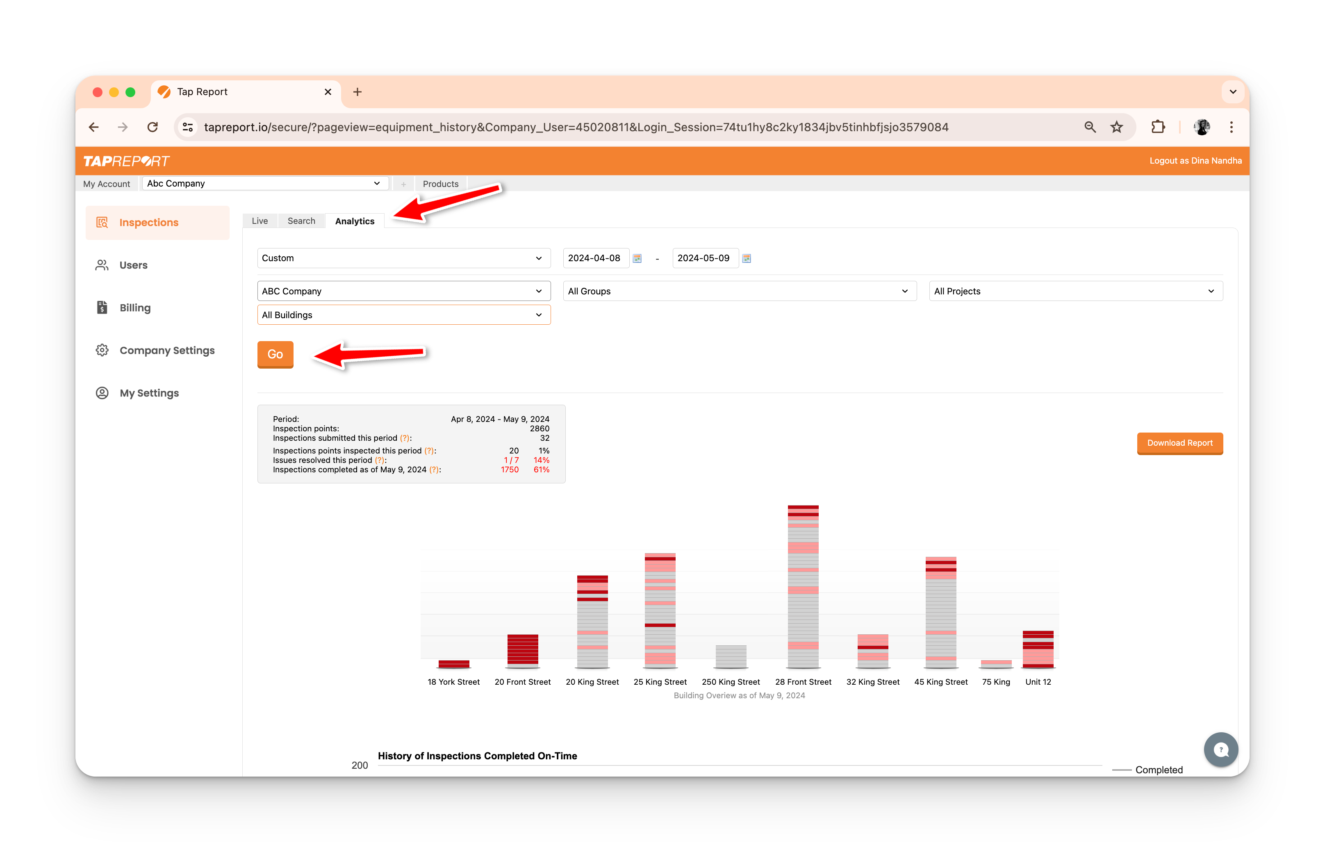Image resolution: width=1325 pixels, height=852 pixels.
Task: Open start date calendar picker icon
Action: [637, 258]
